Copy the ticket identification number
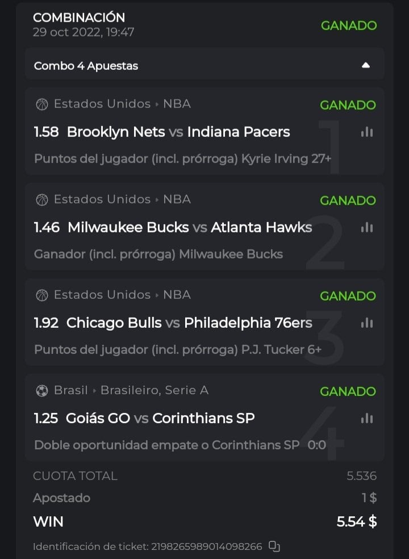The height and width of the screenshot is (559, 409). point(274,547)
